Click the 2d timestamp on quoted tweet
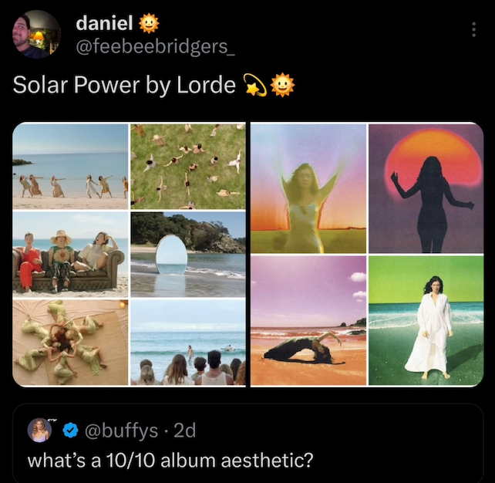 pyautogui.click(x=185, y=431)
